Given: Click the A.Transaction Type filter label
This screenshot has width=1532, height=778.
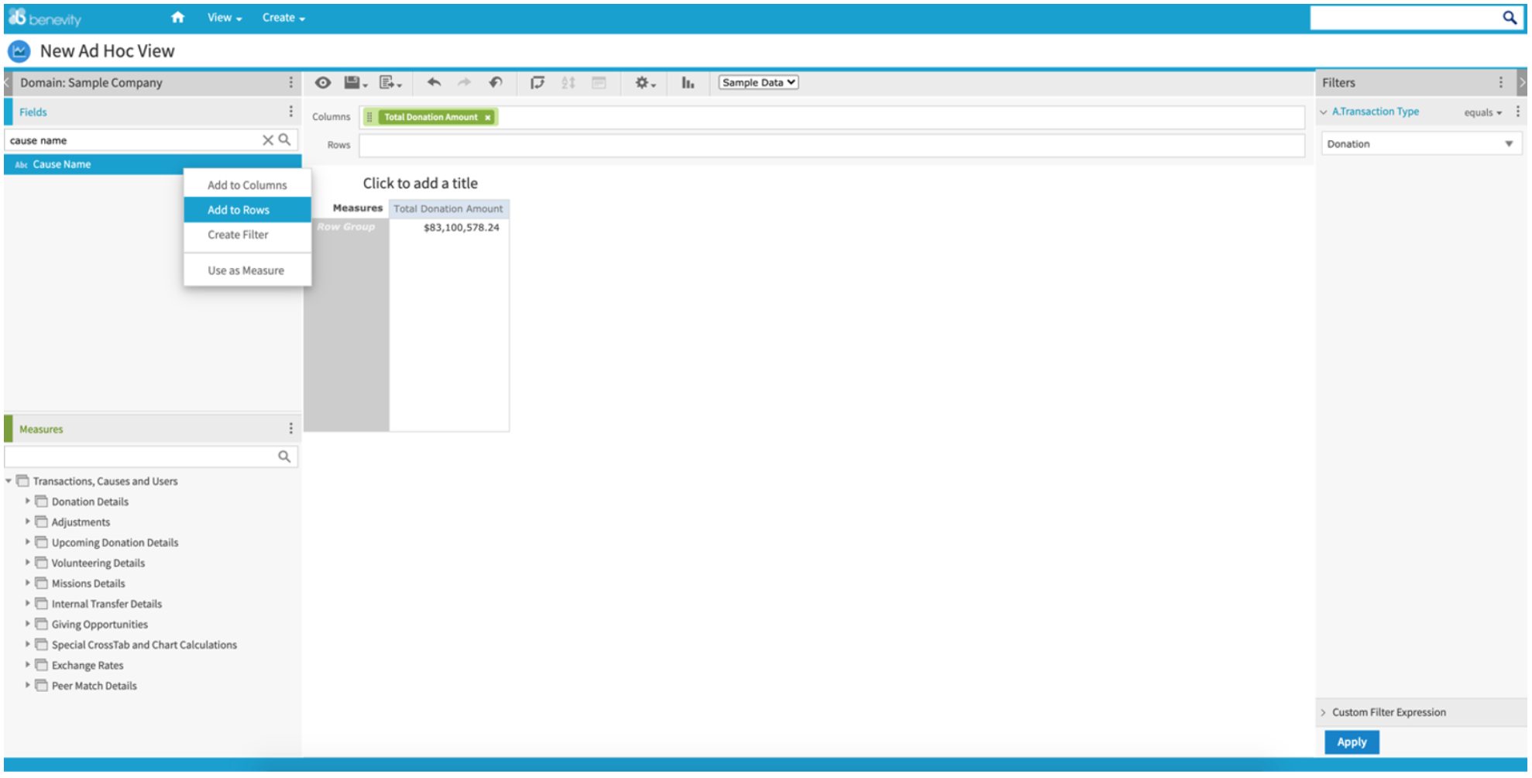Looking at the screenshot, I should 1376,112.
